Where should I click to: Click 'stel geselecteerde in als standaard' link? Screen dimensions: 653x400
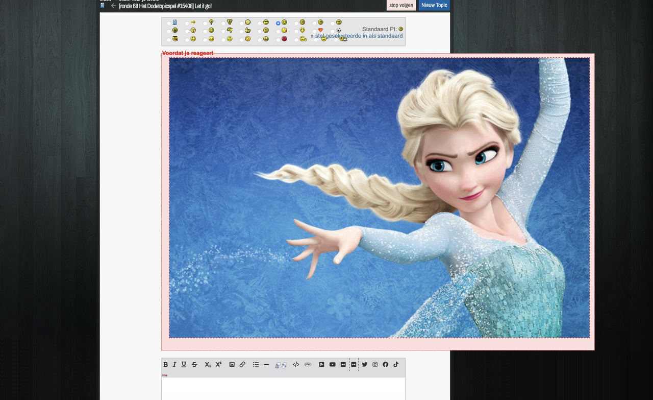click(x=359, y=36)
